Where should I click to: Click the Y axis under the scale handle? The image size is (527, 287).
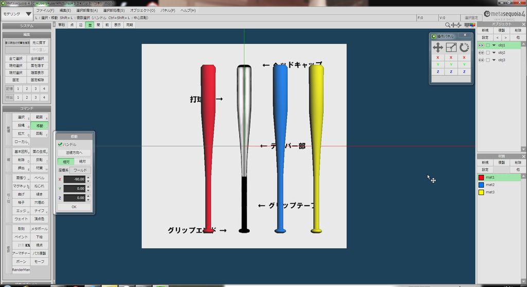pyautogui.click(x=451, y=64)
